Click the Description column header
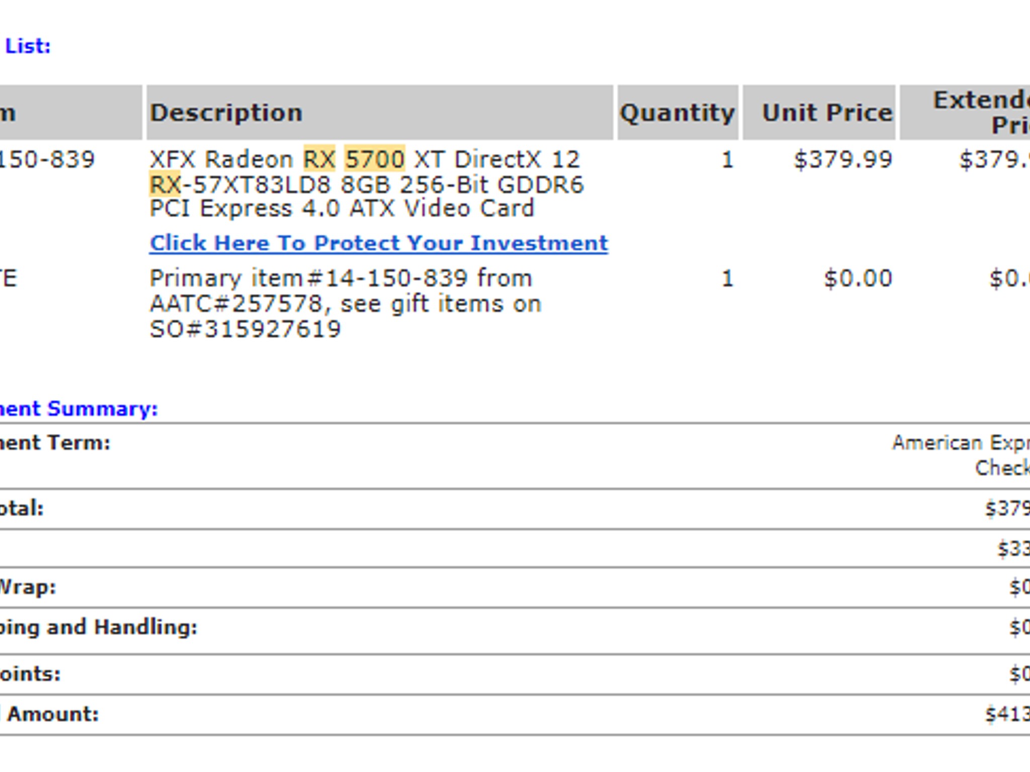This screenshot has height=772, width=1030. 226,113
